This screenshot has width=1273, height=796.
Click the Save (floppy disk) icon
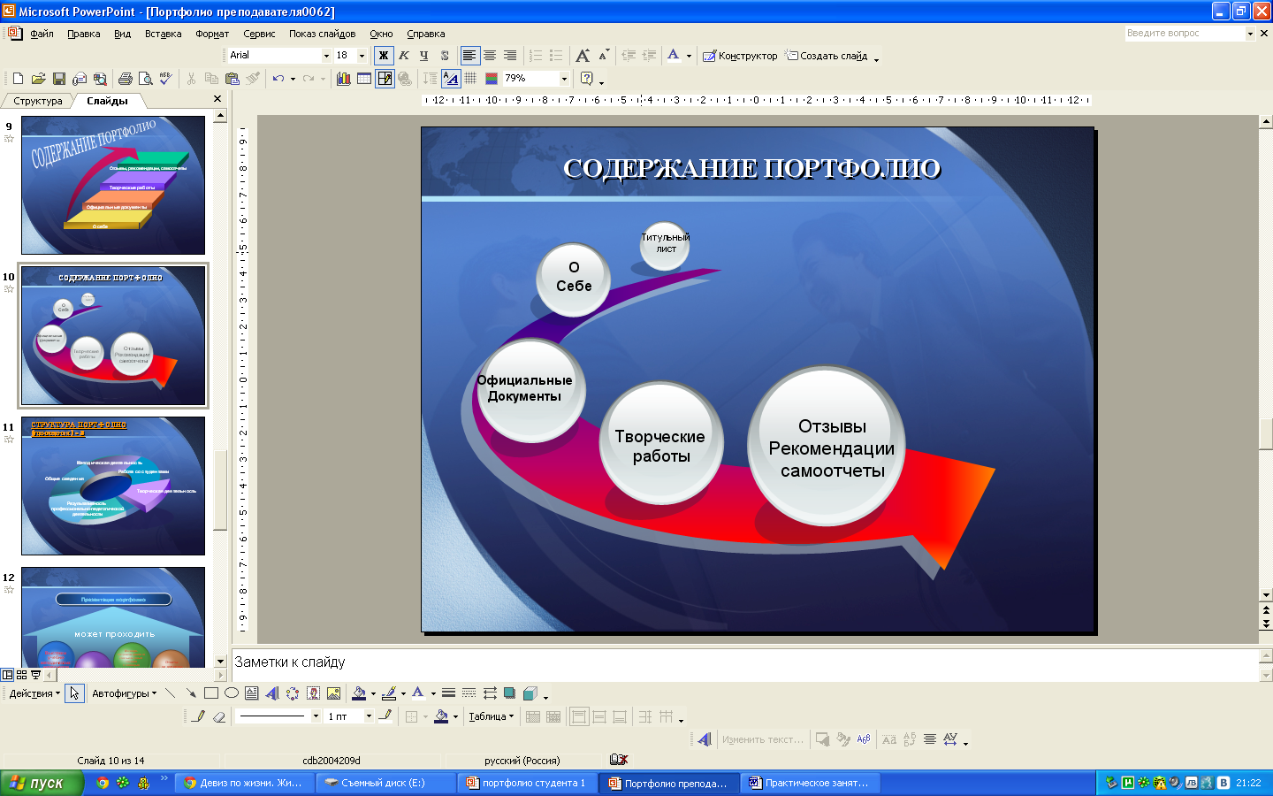[x=58, y=79]
